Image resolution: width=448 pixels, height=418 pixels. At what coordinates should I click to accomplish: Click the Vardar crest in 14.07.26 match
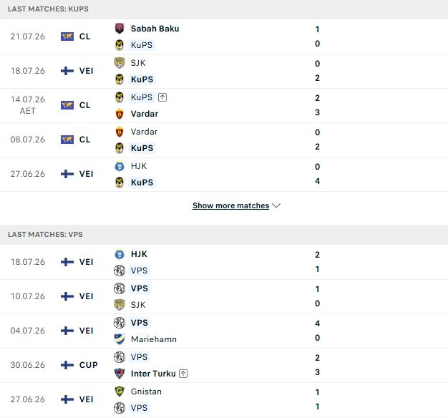(119, 114)
